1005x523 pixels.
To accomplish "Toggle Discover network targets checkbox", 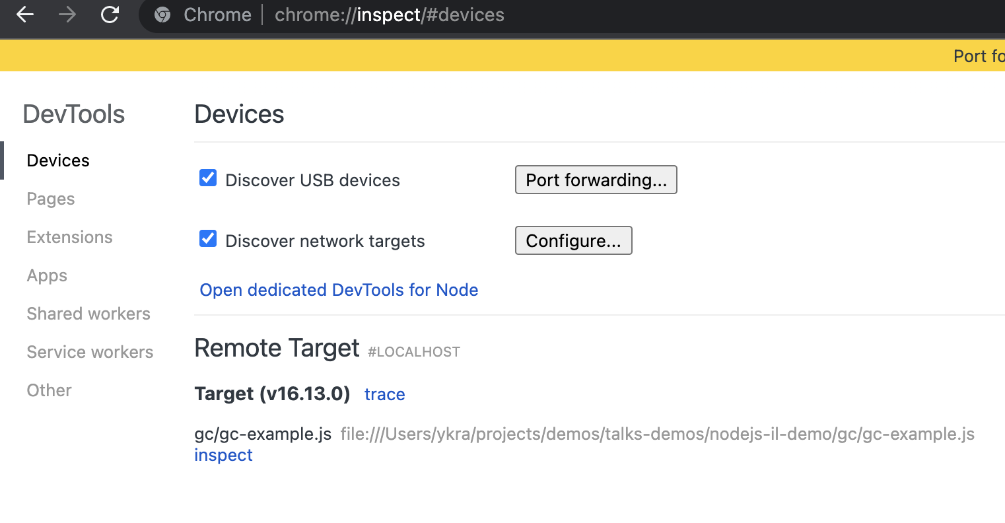I will [x=208, y=239].
